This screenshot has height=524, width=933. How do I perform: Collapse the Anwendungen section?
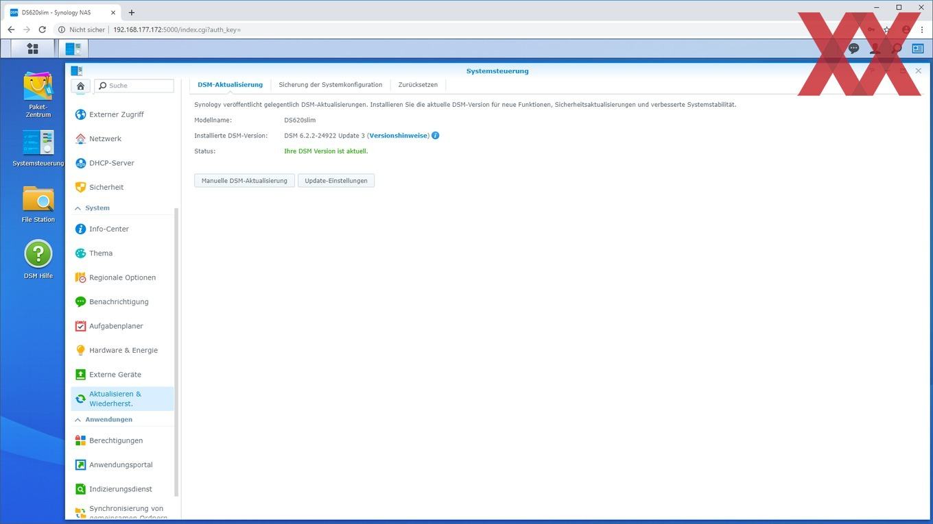click(x=78, y=420)
